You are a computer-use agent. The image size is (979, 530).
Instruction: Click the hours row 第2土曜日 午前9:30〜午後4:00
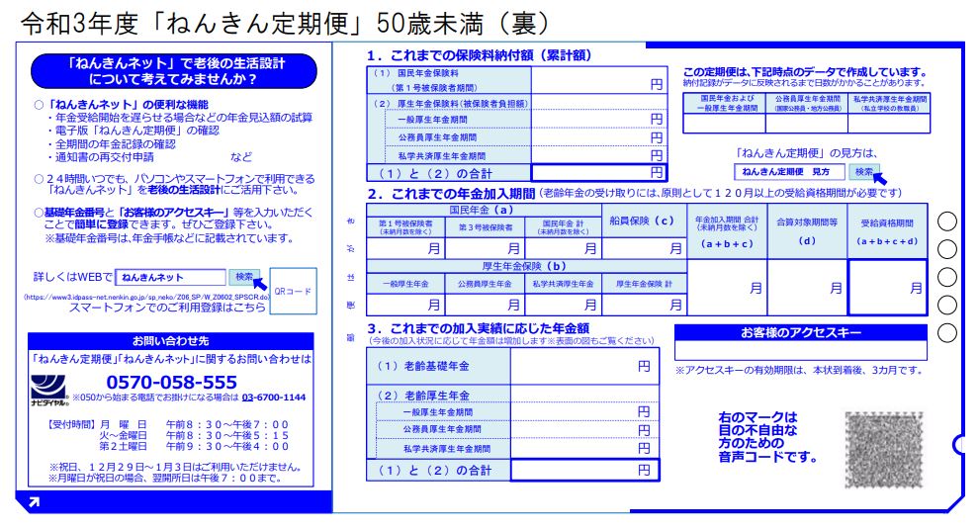194,446
